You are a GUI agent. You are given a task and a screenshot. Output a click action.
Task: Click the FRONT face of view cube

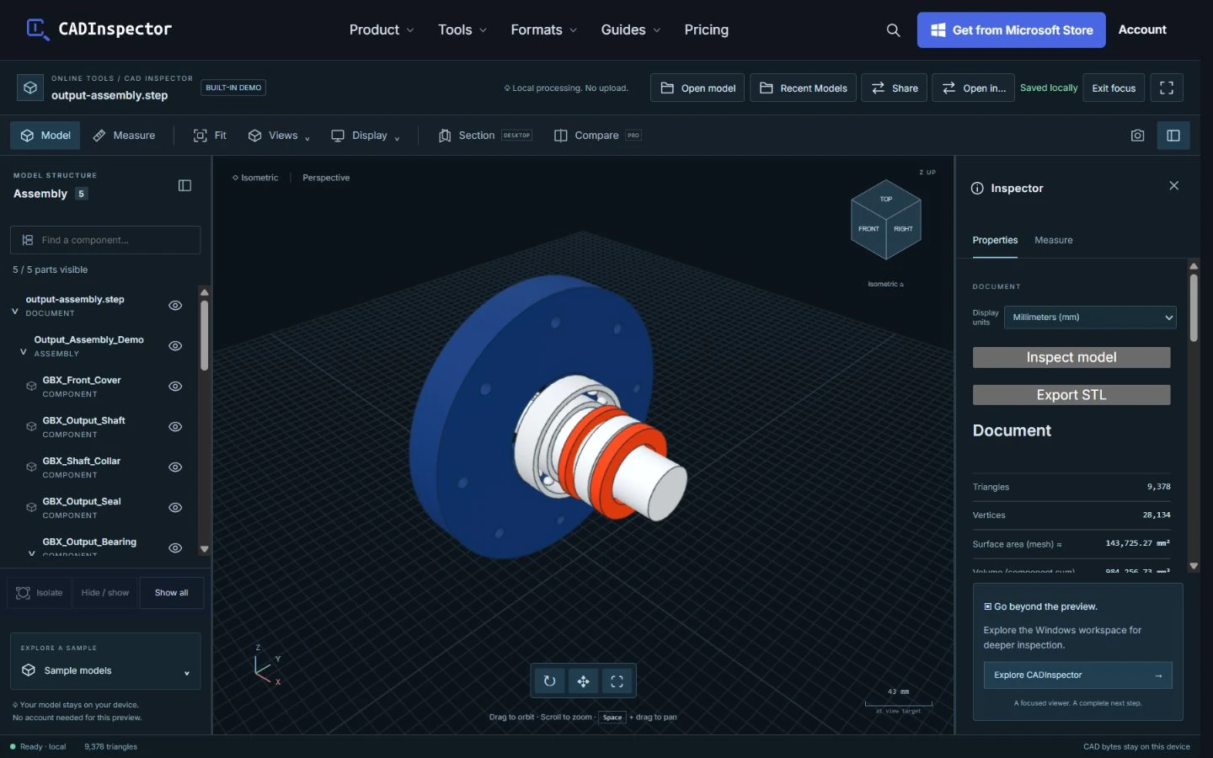(868, 229)
